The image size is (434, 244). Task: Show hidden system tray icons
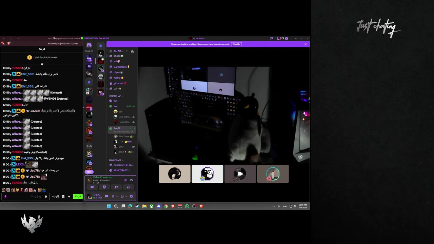[x=274, y=206]
